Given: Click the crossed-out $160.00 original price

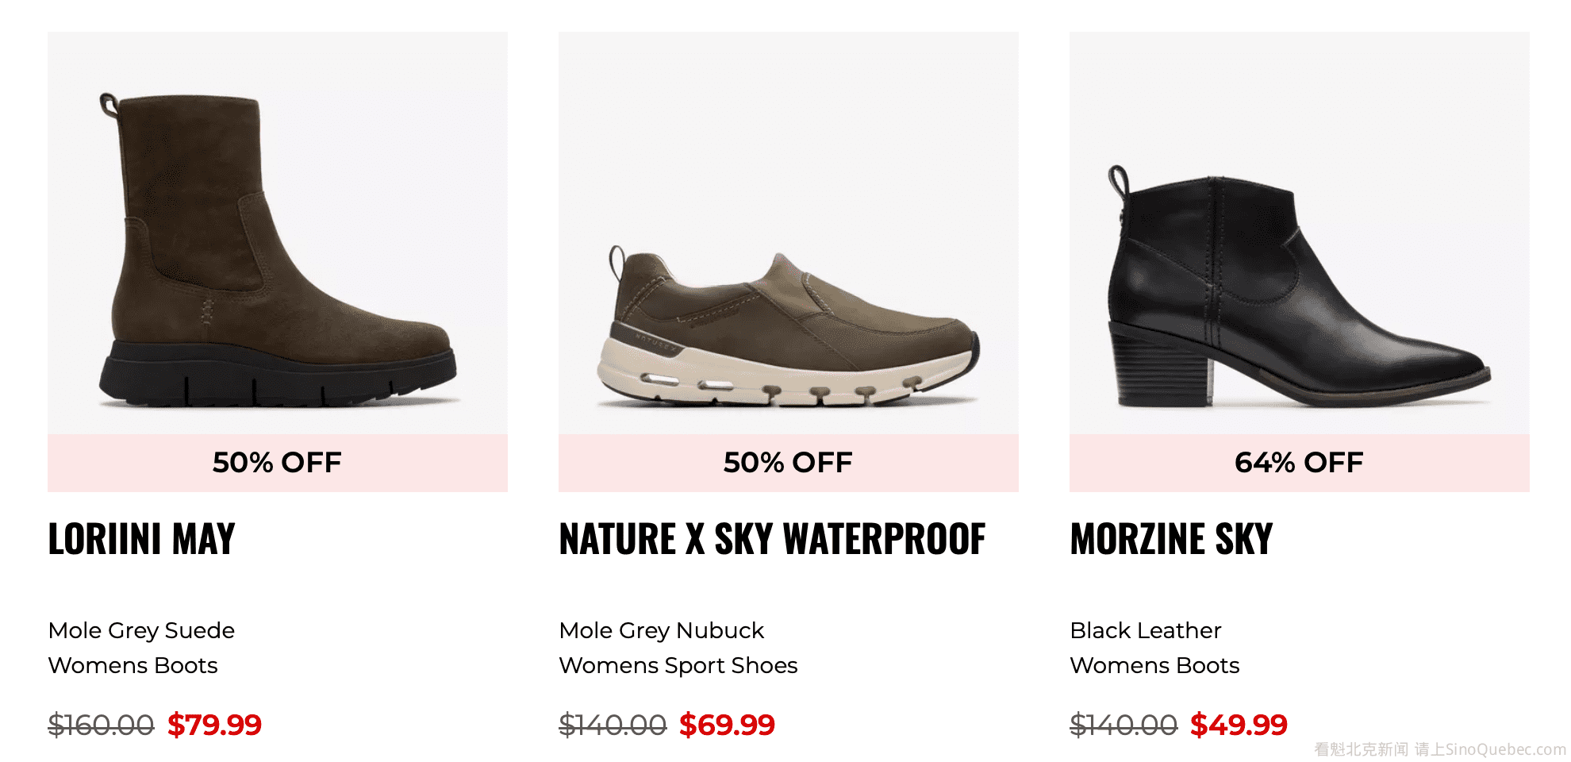Looking at the screenshot, I should point(101,725).
